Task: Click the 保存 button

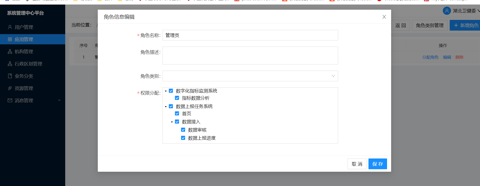Action: 378,164
